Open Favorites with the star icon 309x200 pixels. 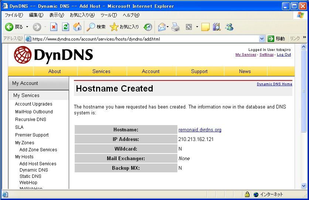tap(114, 27)
